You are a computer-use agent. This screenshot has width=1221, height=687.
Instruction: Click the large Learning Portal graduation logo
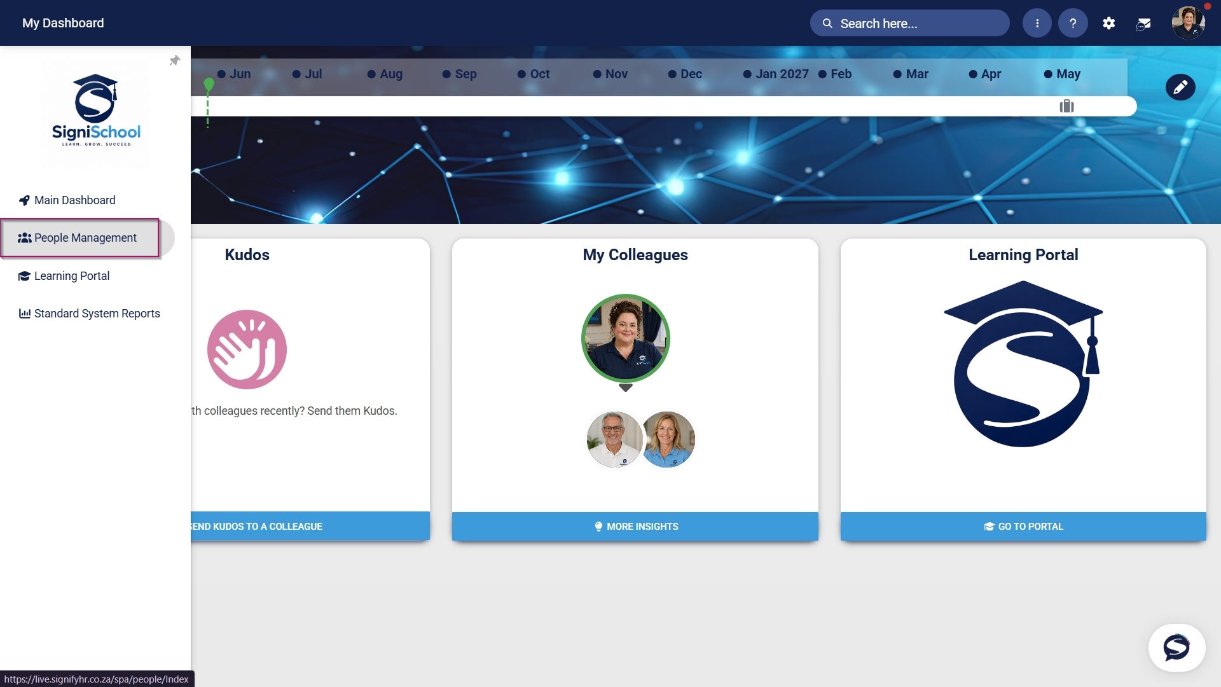coord(1023,364)
